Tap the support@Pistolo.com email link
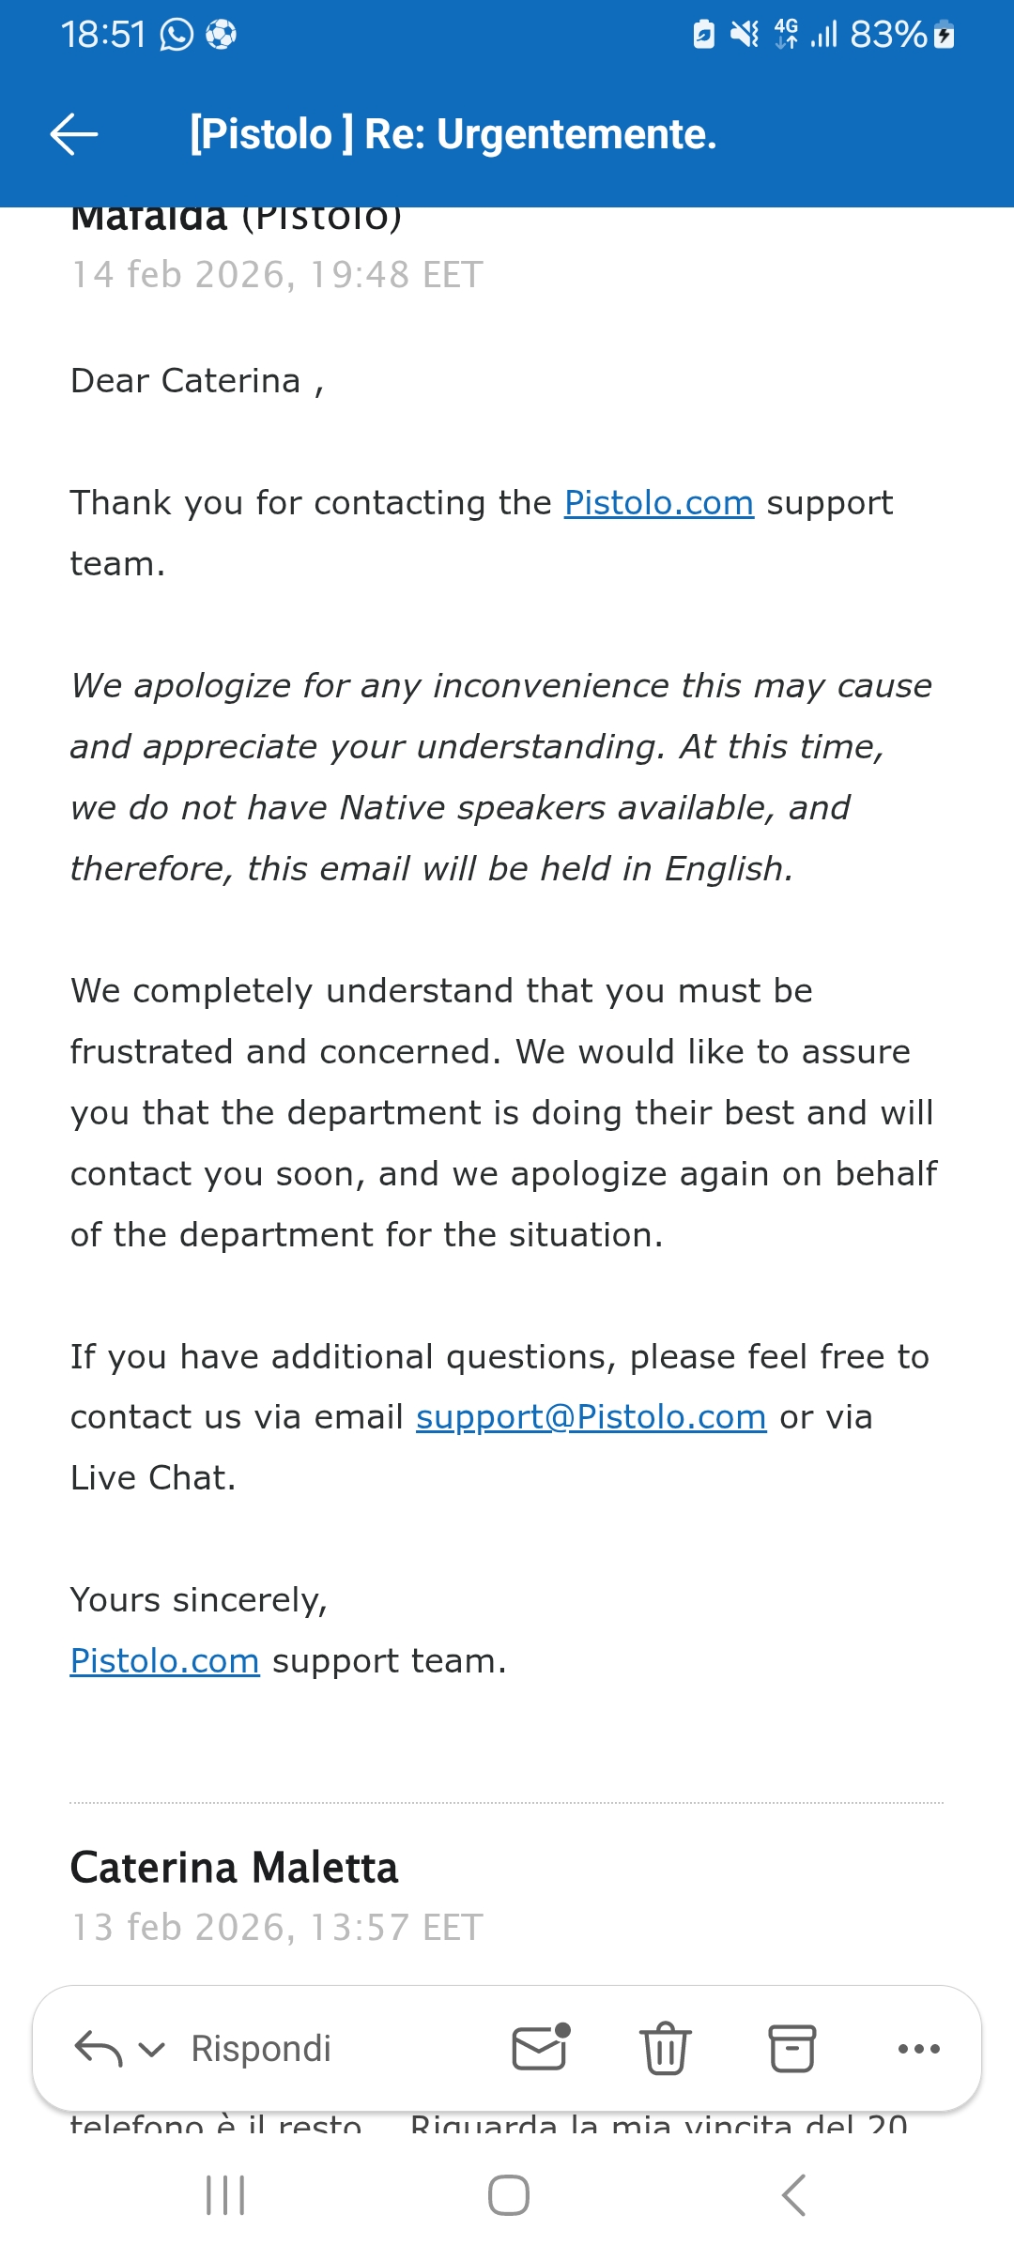 coord(591,1417)
